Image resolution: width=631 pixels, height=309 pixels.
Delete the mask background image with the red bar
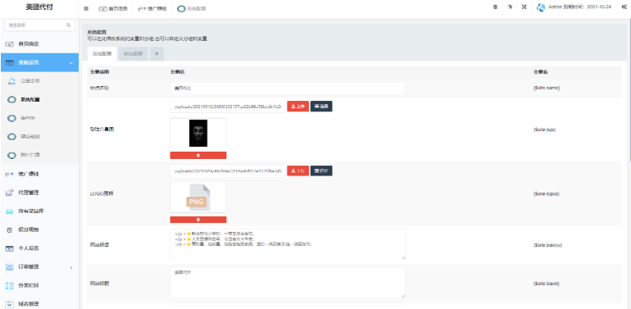pos(198,155)
